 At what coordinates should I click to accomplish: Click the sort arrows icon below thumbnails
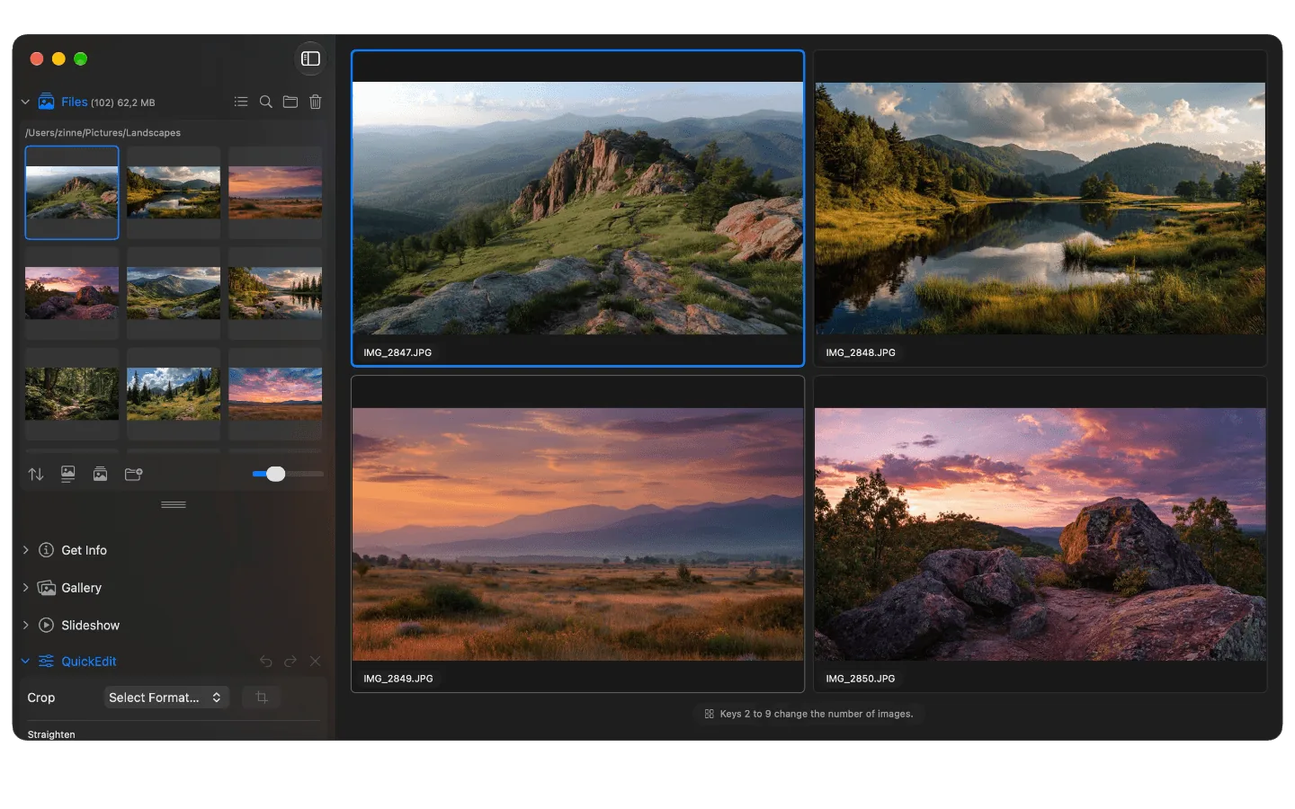click(36, 474)
